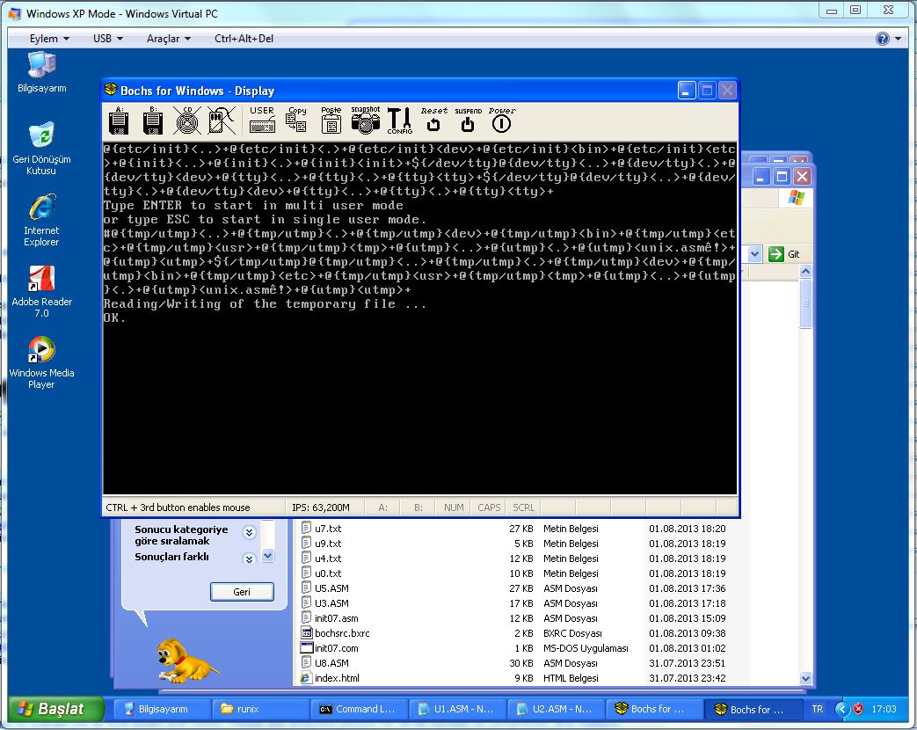Select Adobe Reader 7.0 desktop icon
This screenshot has height=730, width=917.
41,291
